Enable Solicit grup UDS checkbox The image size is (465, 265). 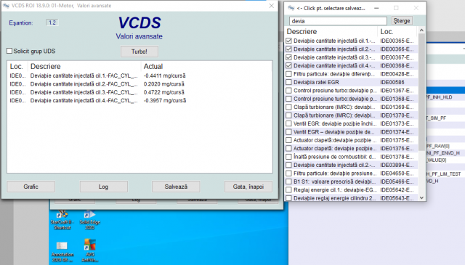pos(9,51)
